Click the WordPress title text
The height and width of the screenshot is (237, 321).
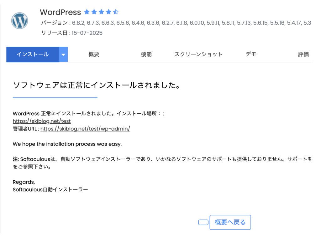pos(60,12)
